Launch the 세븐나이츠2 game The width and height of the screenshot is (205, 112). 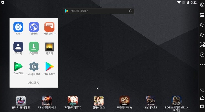[x=150, y=101]
